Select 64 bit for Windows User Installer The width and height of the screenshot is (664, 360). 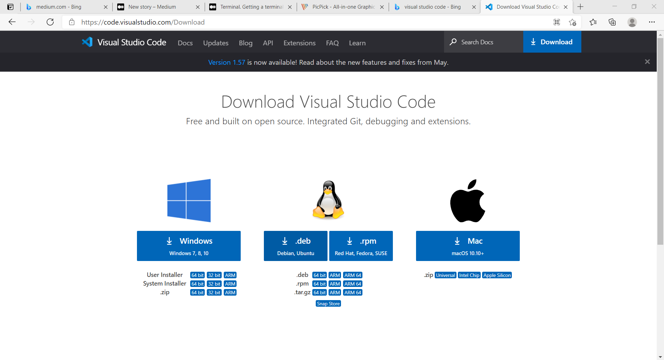pos(197,275)
